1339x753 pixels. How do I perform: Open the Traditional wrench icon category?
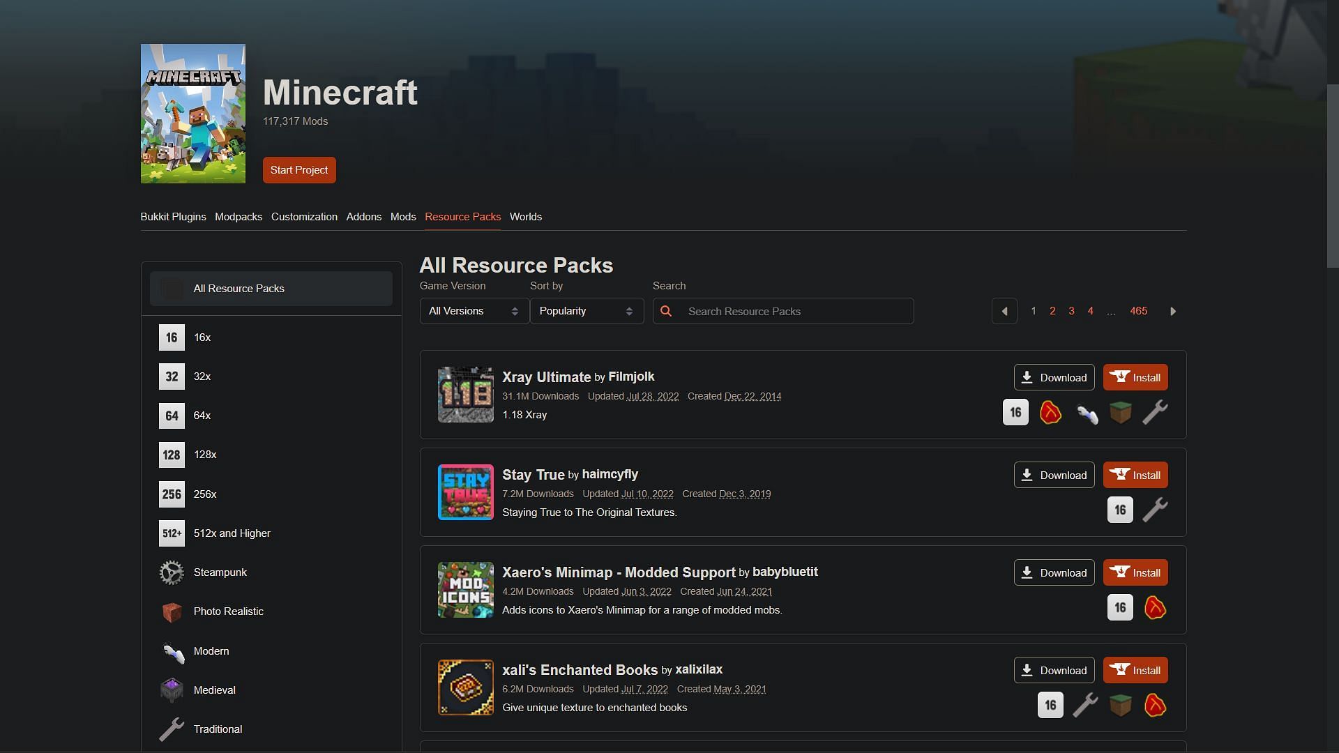172,729
